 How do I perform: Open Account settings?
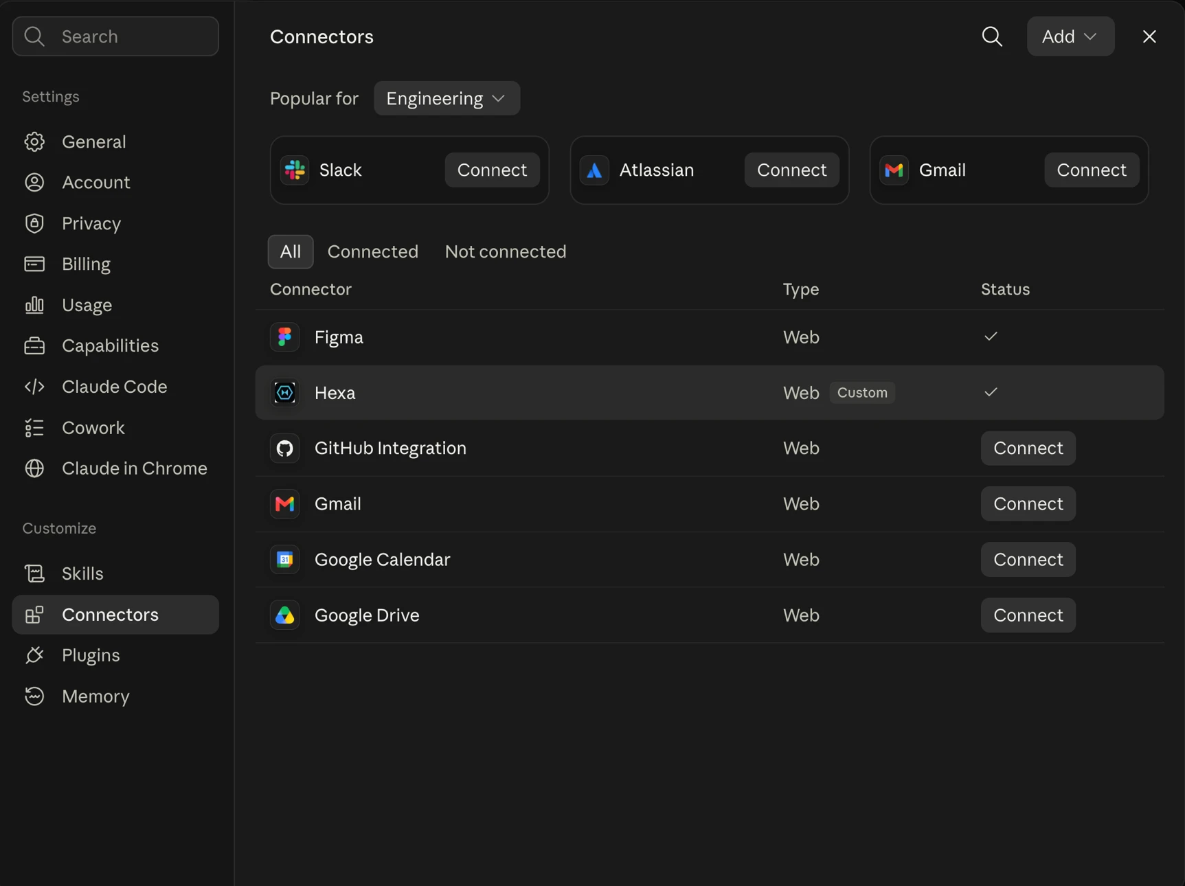click(115, 182)
